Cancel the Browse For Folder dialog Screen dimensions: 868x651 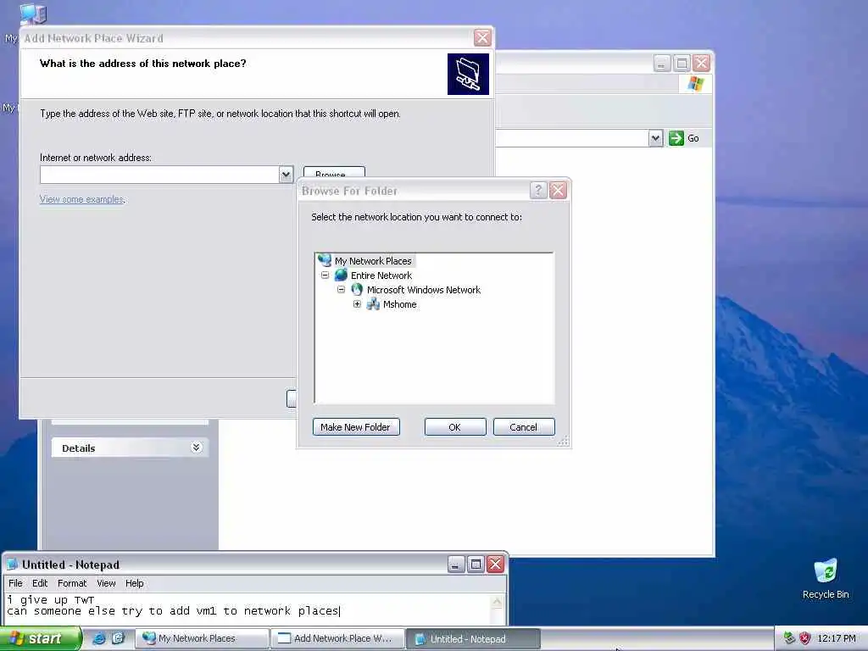tap(524, 427)
